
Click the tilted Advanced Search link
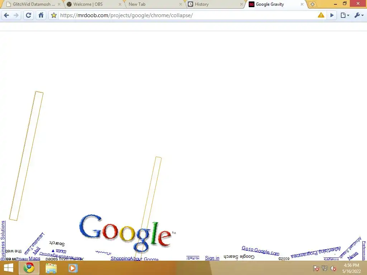351,247
